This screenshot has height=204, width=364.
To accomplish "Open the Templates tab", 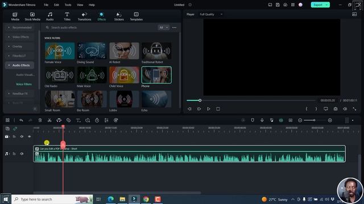I will 136,16.
